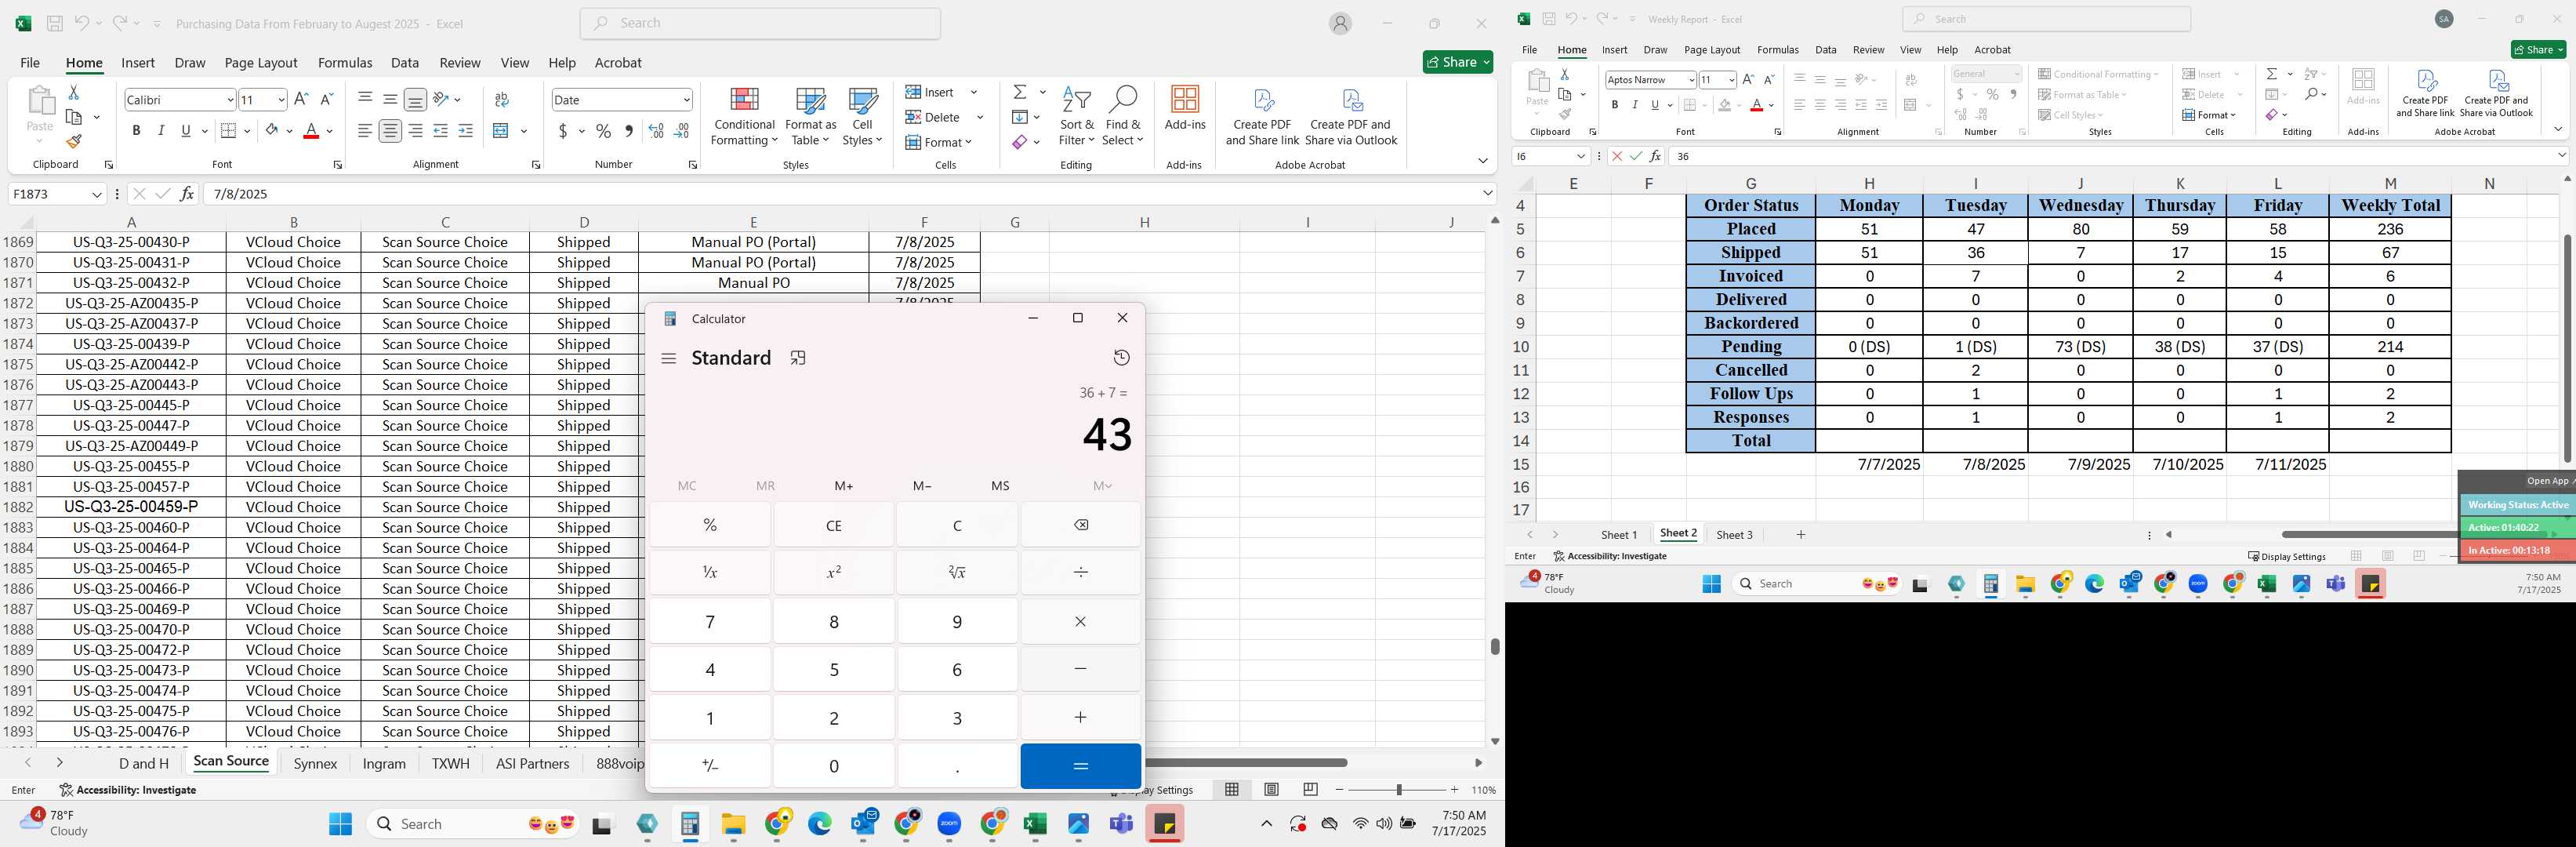Image resolution: width=2576 pixels, height=847 pixels.
Task: Click Calculator keep on top icon
Action: (x=798, y=358)
